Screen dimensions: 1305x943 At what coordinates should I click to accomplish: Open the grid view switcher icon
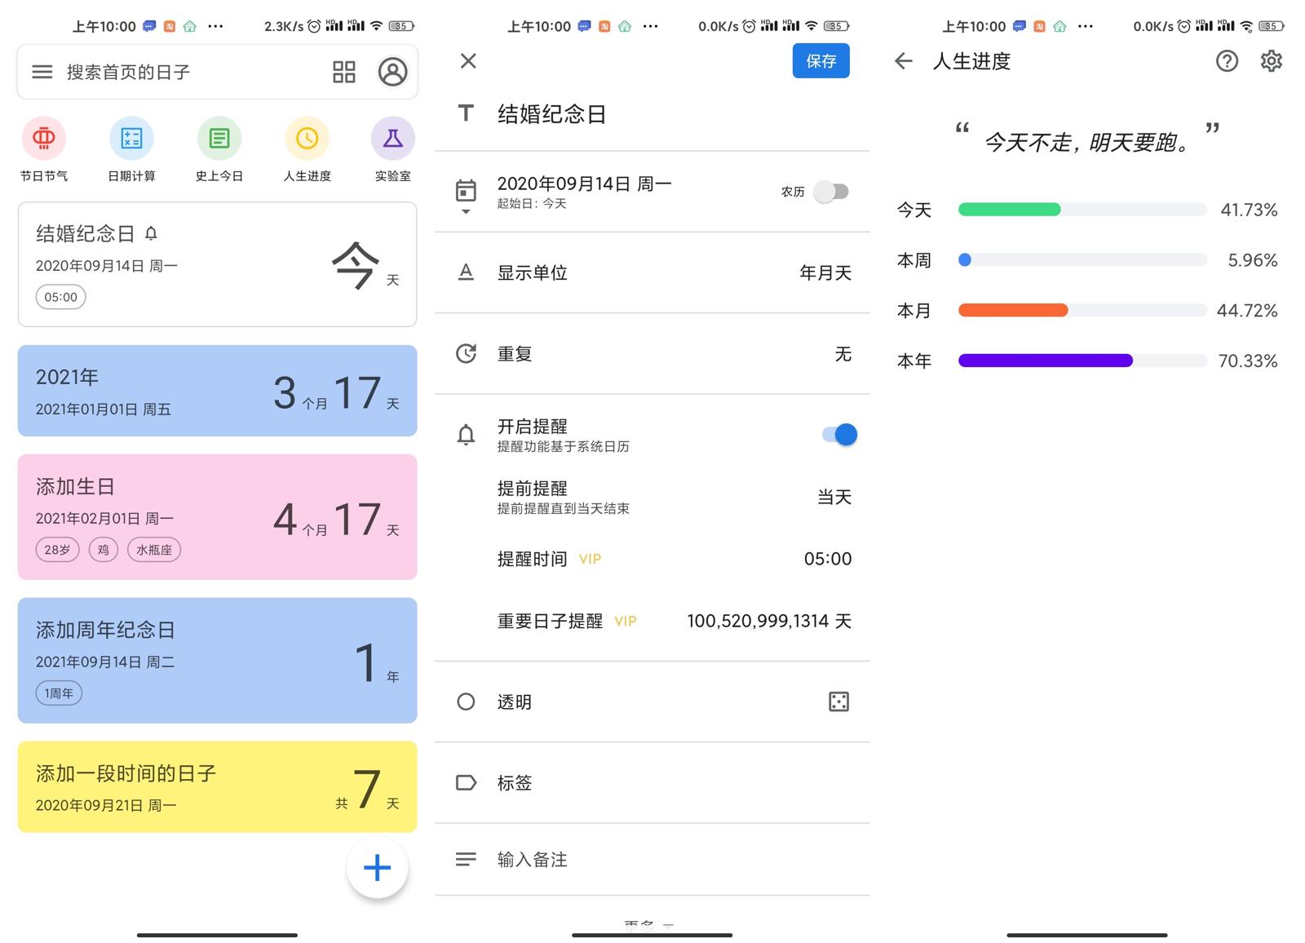[x=343, y=72]
